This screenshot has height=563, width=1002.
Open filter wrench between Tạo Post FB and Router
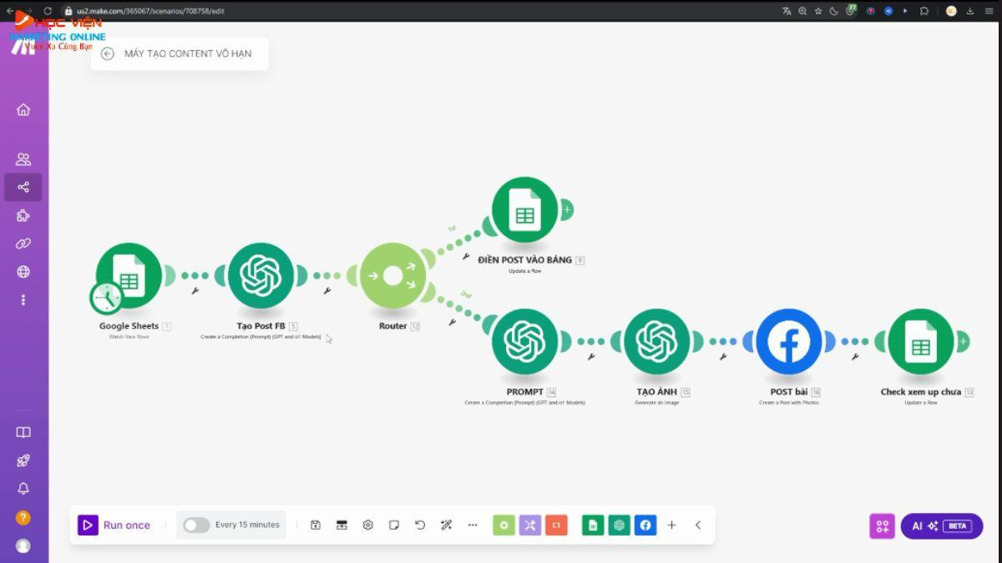(x=326, y=291)
